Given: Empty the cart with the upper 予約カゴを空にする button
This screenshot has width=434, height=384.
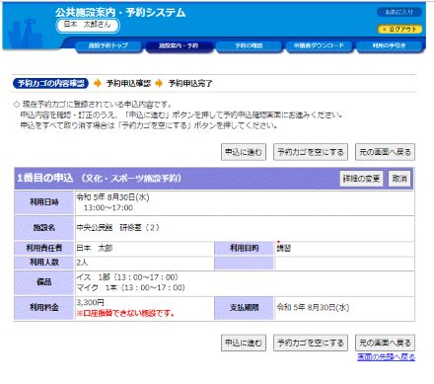Looking at the screenshot, I should point(311,152).
